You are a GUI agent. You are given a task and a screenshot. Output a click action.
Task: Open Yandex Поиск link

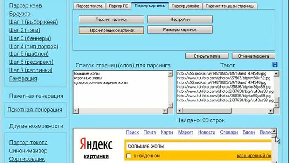(x=132, y=132)
